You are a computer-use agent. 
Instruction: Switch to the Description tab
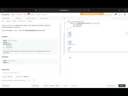click(6, 18)
